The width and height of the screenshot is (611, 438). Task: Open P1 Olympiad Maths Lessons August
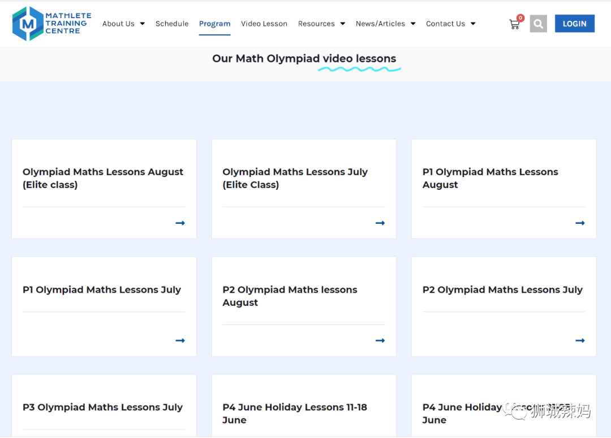[490, 179]
